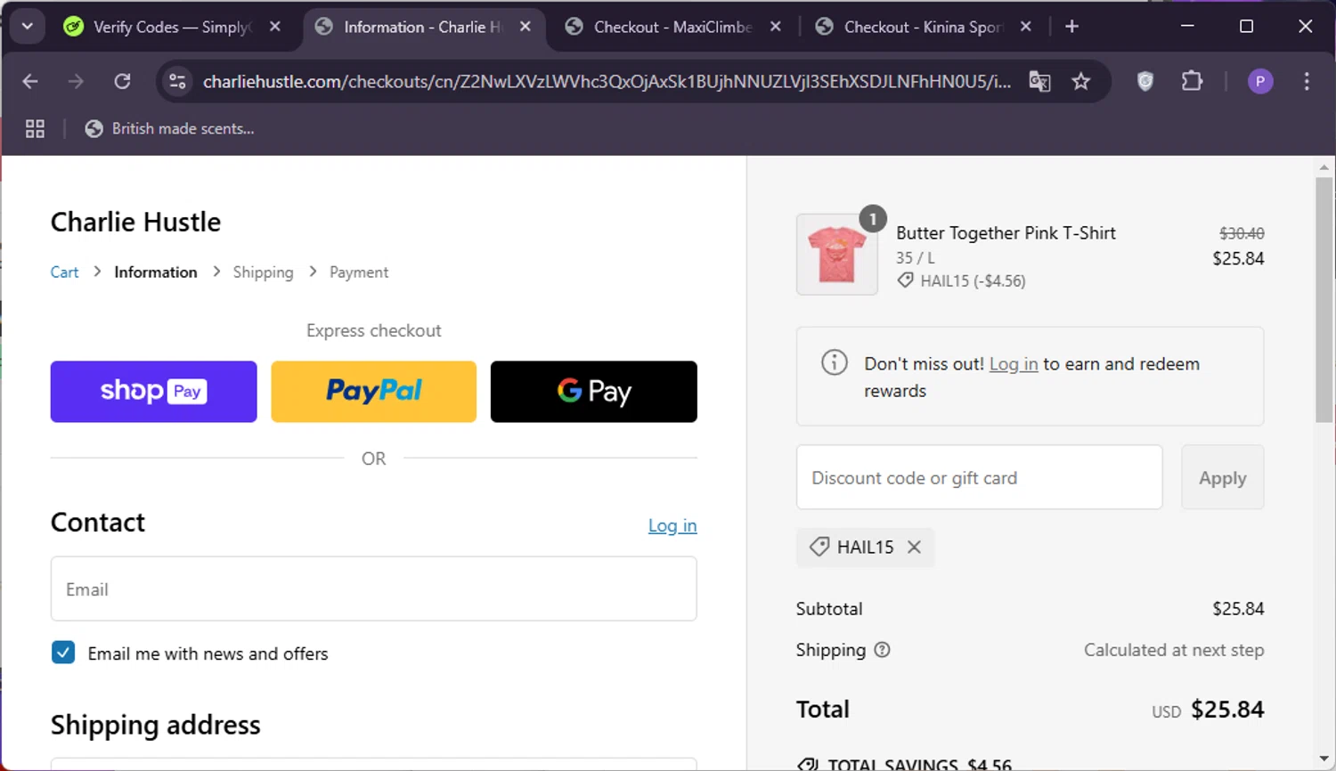Viewport: 1336px width, 771px height.
Task: Reload the current page
Action: 122,81
